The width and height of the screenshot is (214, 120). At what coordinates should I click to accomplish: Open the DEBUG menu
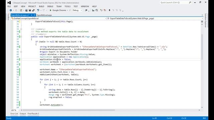50,6
